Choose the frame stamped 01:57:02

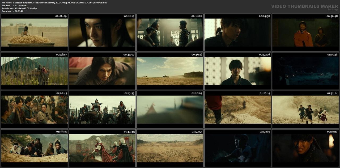(238, 148)
